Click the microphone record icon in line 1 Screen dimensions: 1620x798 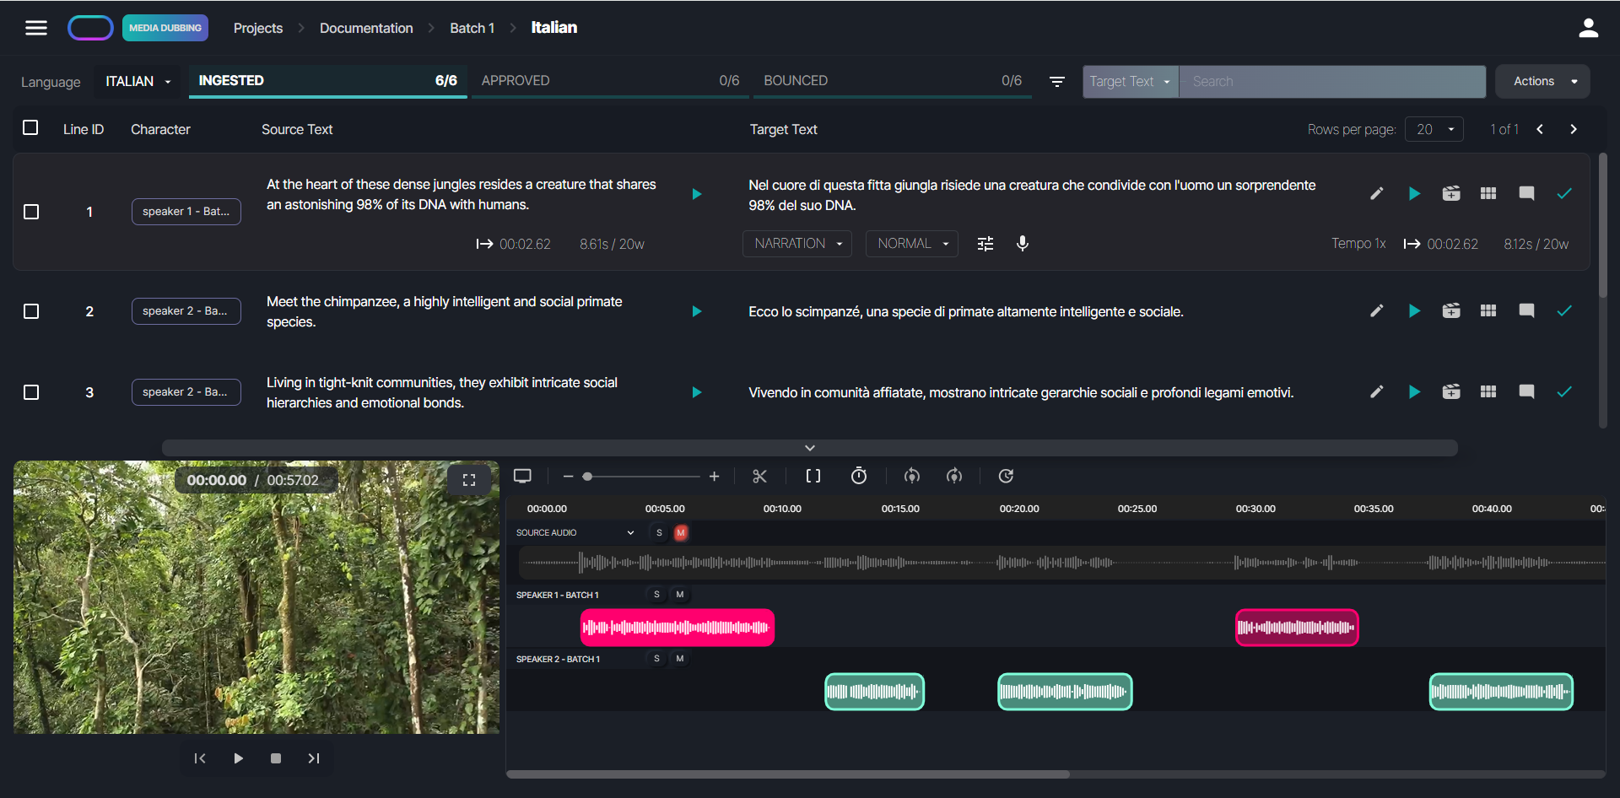(1022, 244)
